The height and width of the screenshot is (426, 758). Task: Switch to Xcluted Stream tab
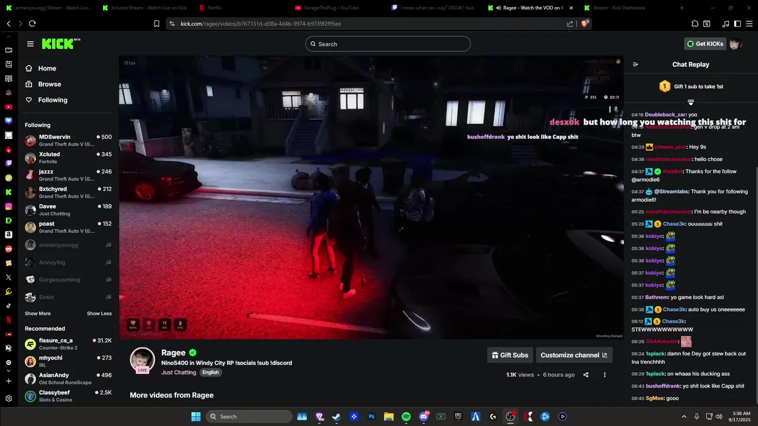coord(146,8)
